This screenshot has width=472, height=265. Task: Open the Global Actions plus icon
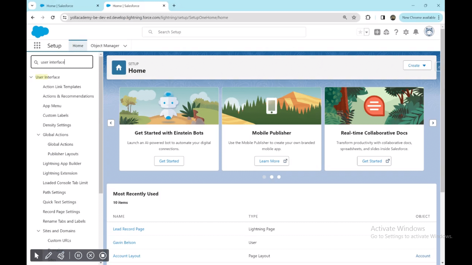click(x=377, y=32)
